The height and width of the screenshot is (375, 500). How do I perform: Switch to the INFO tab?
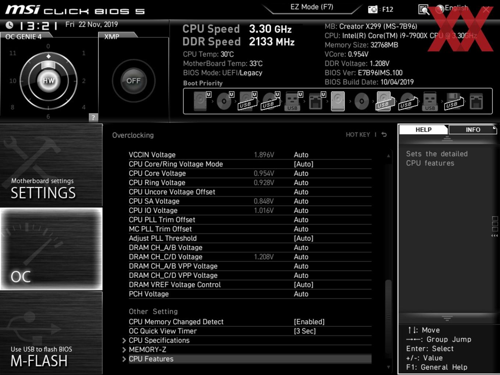[x=473, y=129]
